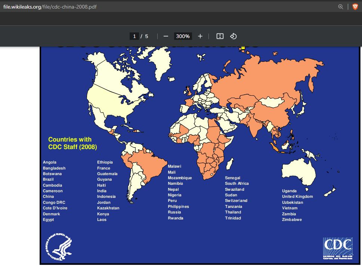
Task: Select 'South Africa' in the fourth column
Action: [x=237, y=184]
